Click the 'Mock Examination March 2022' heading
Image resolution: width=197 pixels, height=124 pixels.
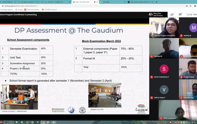[x=101, y=41]
